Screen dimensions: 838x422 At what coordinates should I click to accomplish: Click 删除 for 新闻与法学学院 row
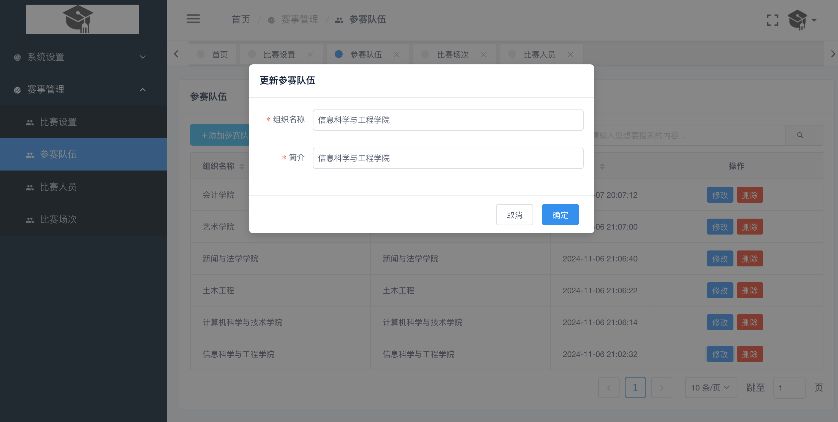coord(750,258)
